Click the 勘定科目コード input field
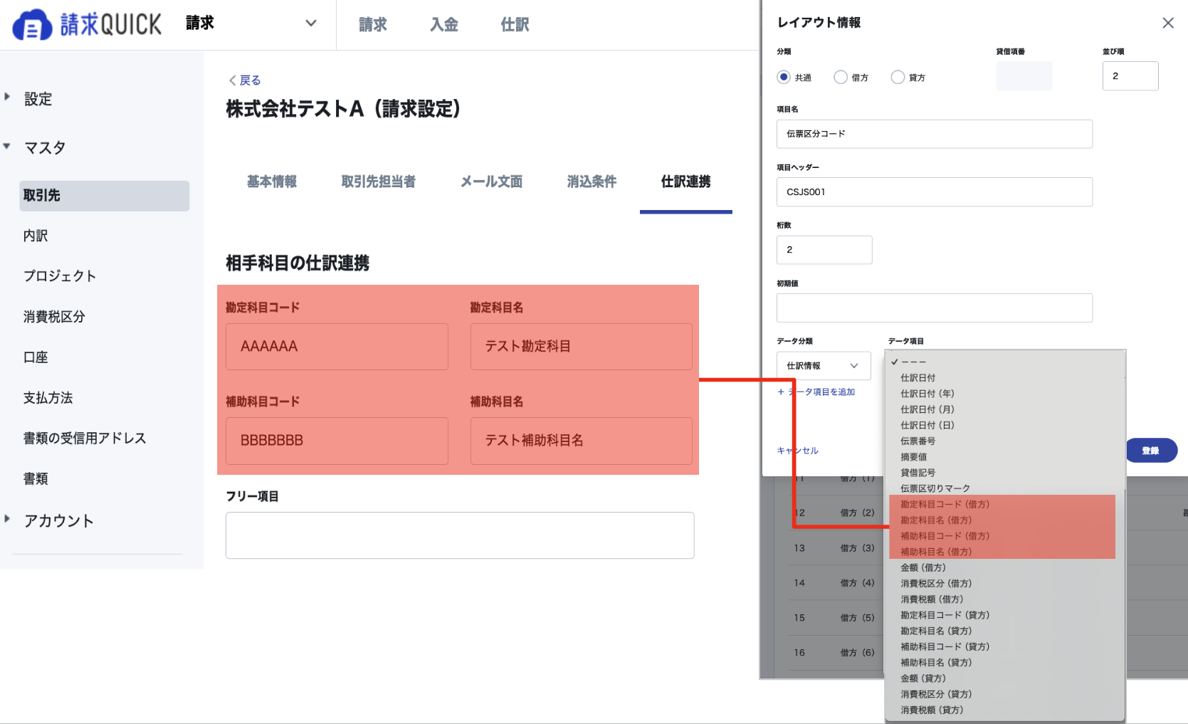The image size is (1188, 724). click(337, 347)
